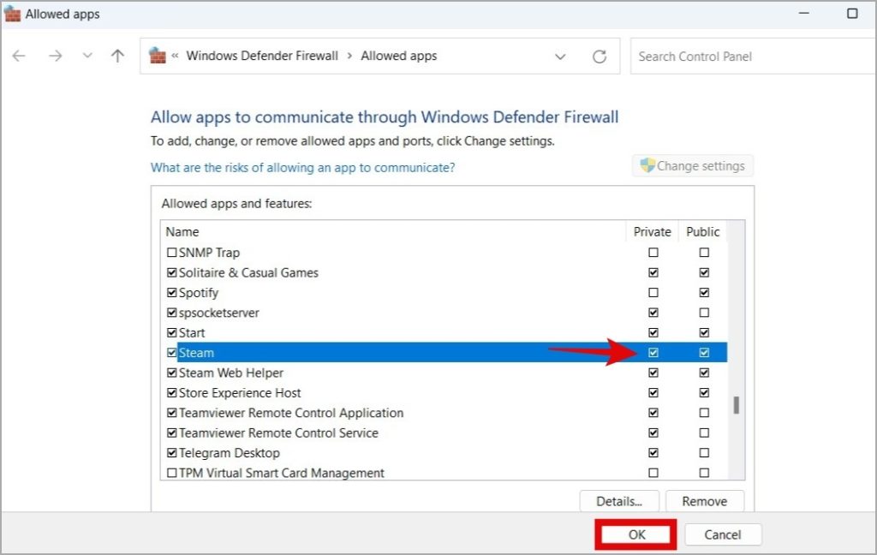Uncheck Teamviewer Remote Control Service Private checkbox

(x=653, y=433)
